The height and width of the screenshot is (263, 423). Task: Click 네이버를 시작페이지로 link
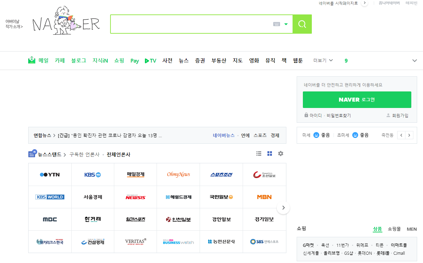pyautogui.click(x=338, y=3)
